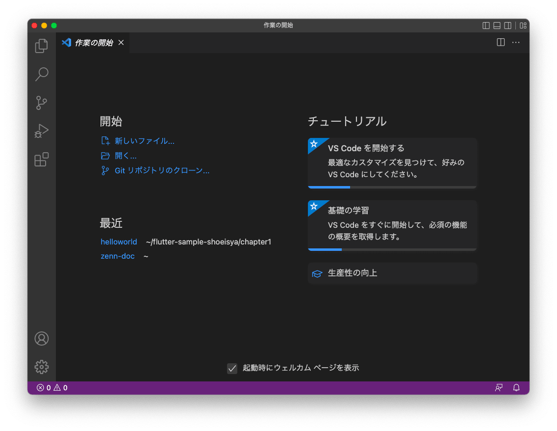Open the Explorer view in activity bar
The width and height of the screenshot is (557, 431).
tap(42, 46)
